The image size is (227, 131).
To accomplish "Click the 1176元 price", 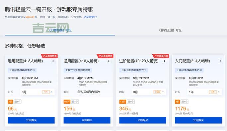I will pyautogui.click(x=182, y=109).
